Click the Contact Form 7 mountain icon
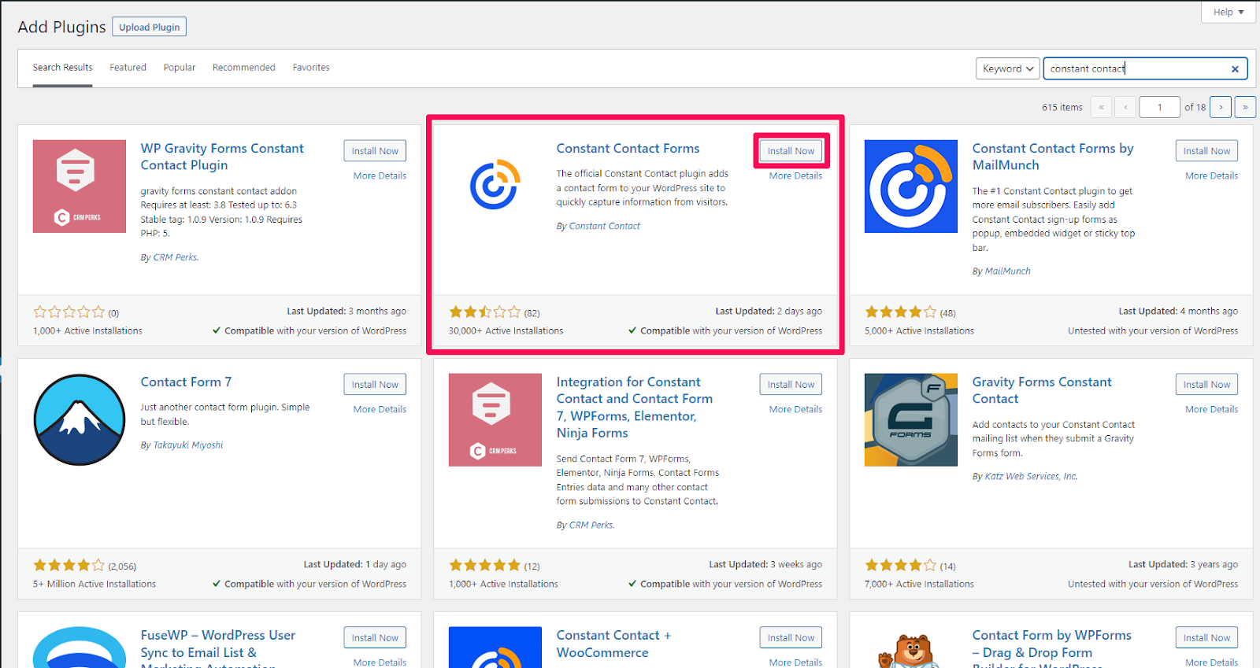 79,419
